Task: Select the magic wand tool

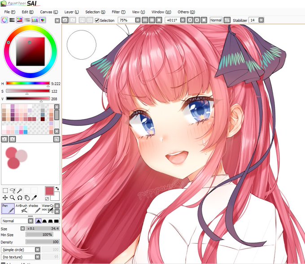Action: click(20, 190)
